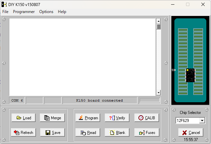This screenshot has width=211, height=144.
Task: Click the Load button
Action: pos(24,118)
